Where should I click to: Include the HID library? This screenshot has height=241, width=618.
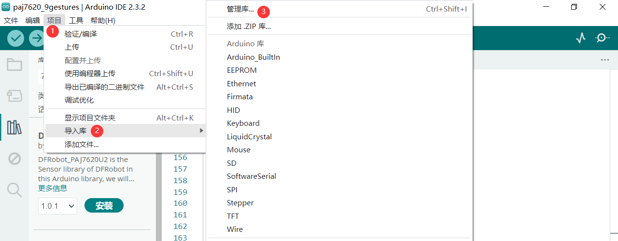[x=339, y=110]
